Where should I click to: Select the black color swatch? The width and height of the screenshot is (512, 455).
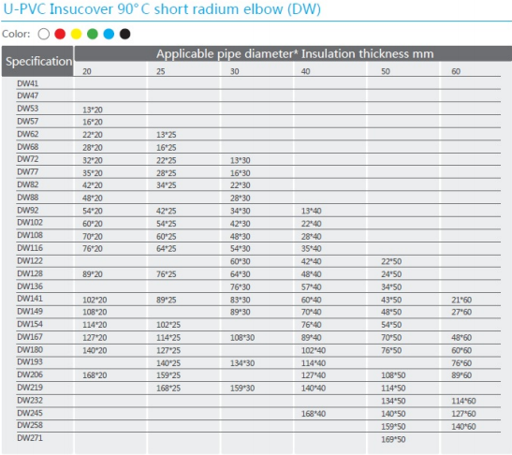(125, 34)
